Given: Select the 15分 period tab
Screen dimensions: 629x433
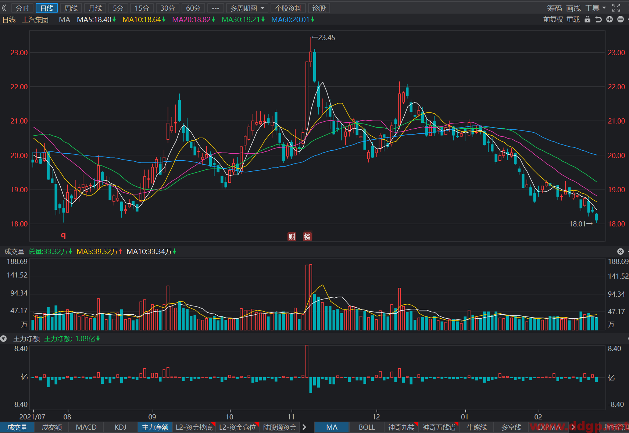Looking at the screenshot, I should [142, 8].
